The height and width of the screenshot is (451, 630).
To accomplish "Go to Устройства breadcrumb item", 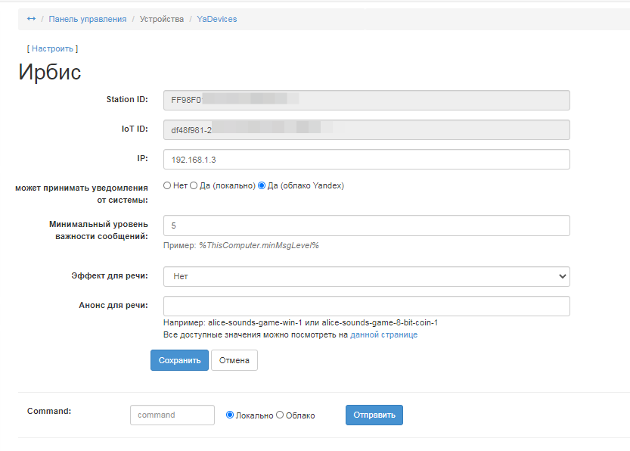I will pyautogui.click(x=162, y=19).
